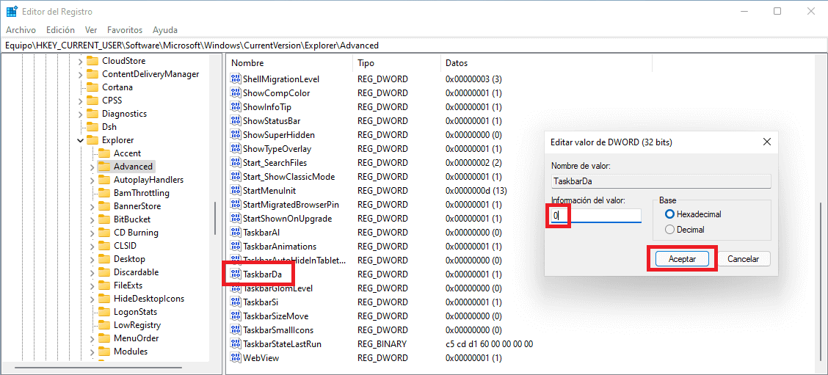Open the Ayuda menu
The image size is (828, 375).
164,30
